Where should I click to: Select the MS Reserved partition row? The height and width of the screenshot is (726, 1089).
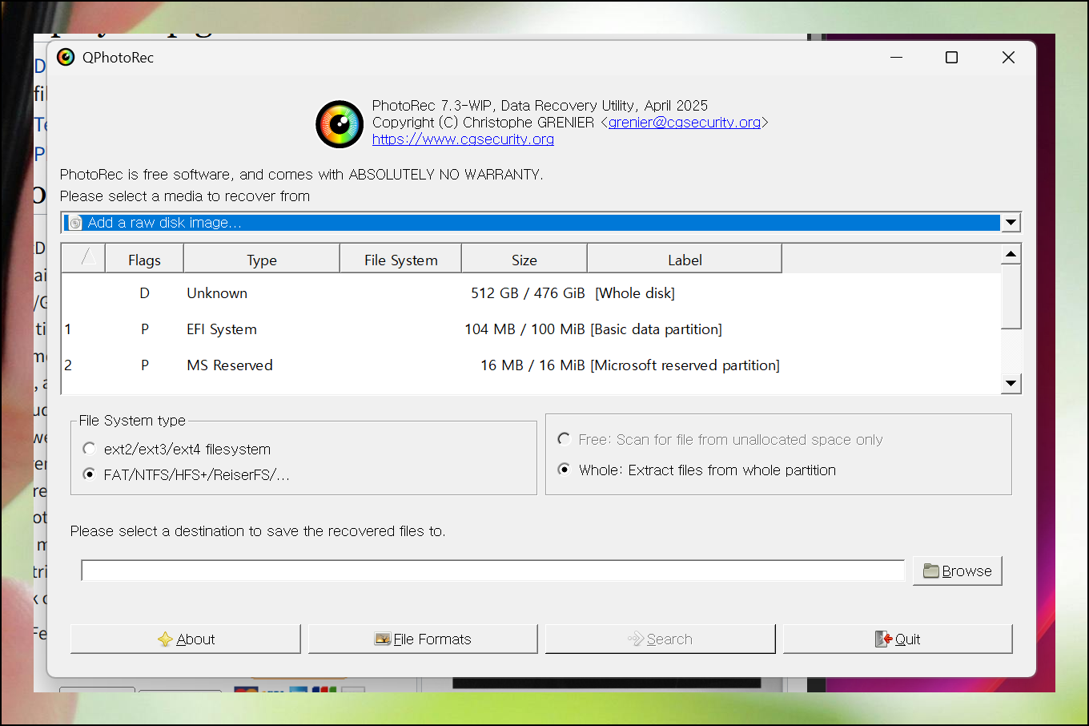(531, 365)
